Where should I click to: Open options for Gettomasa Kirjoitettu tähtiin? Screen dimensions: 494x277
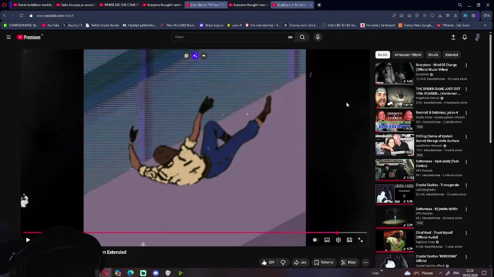coord(466,209)
